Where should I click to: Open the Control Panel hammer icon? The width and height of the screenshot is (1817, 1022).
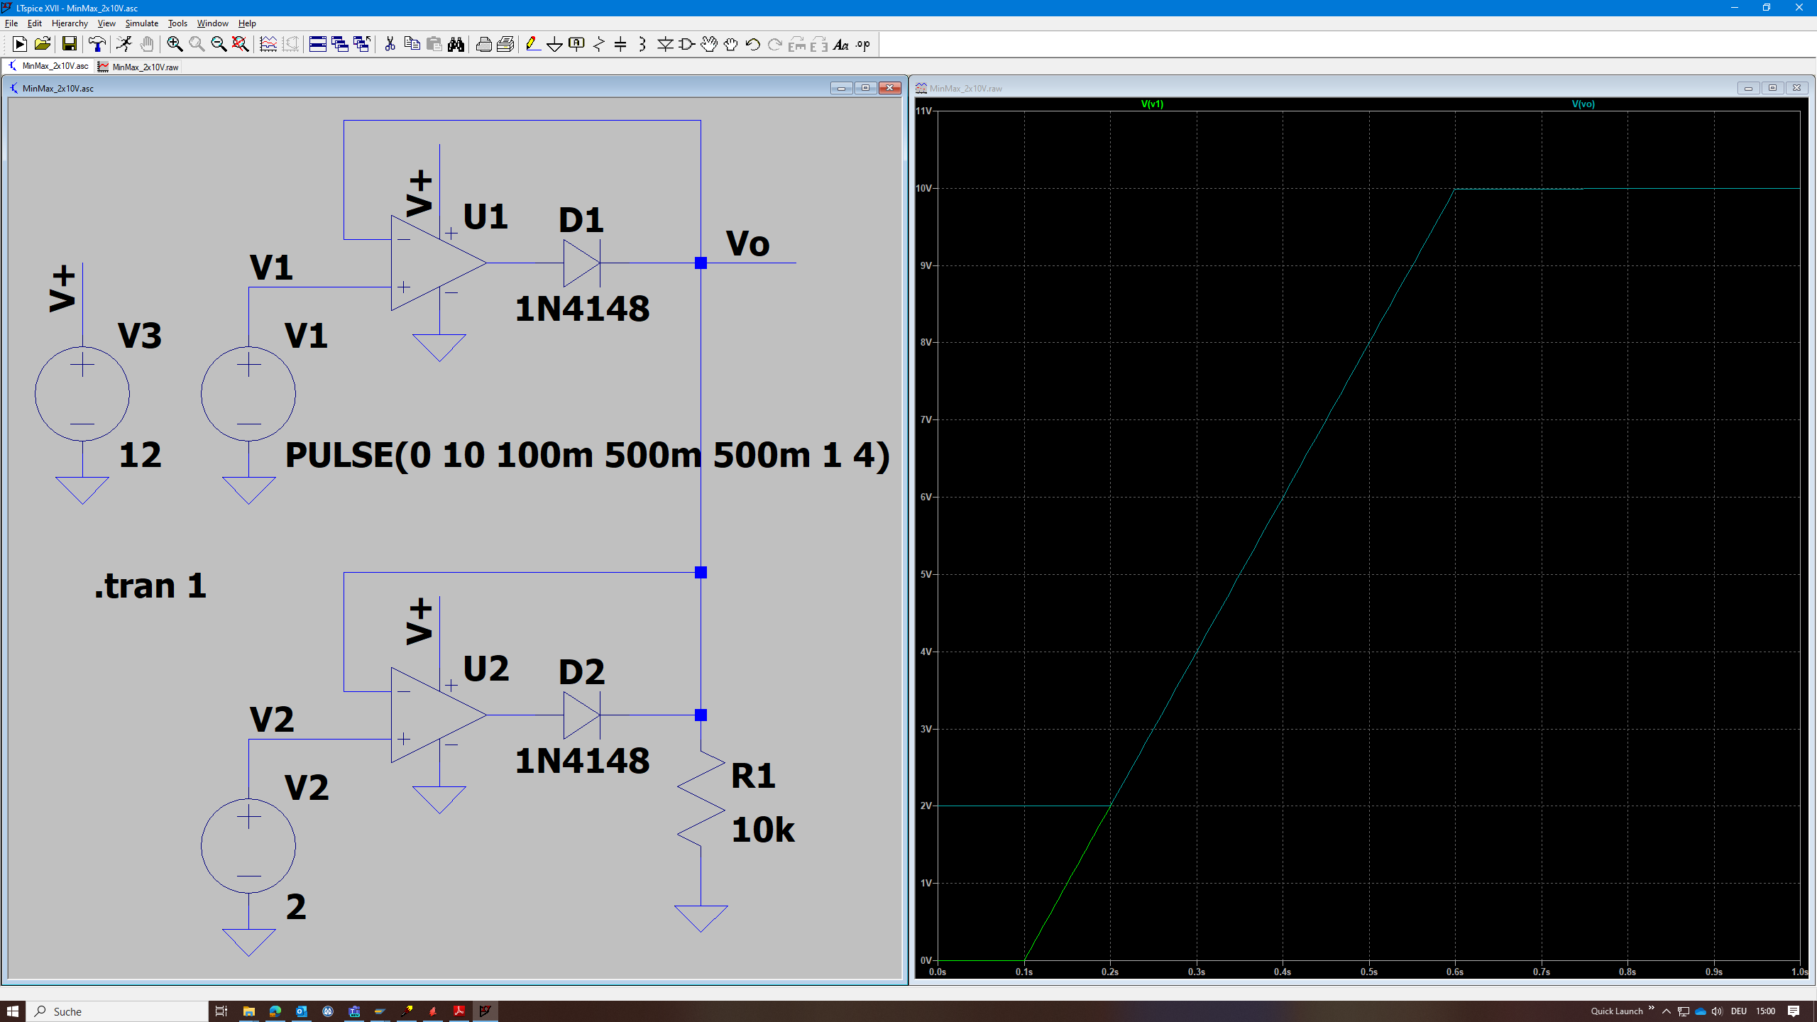point(97,44)
